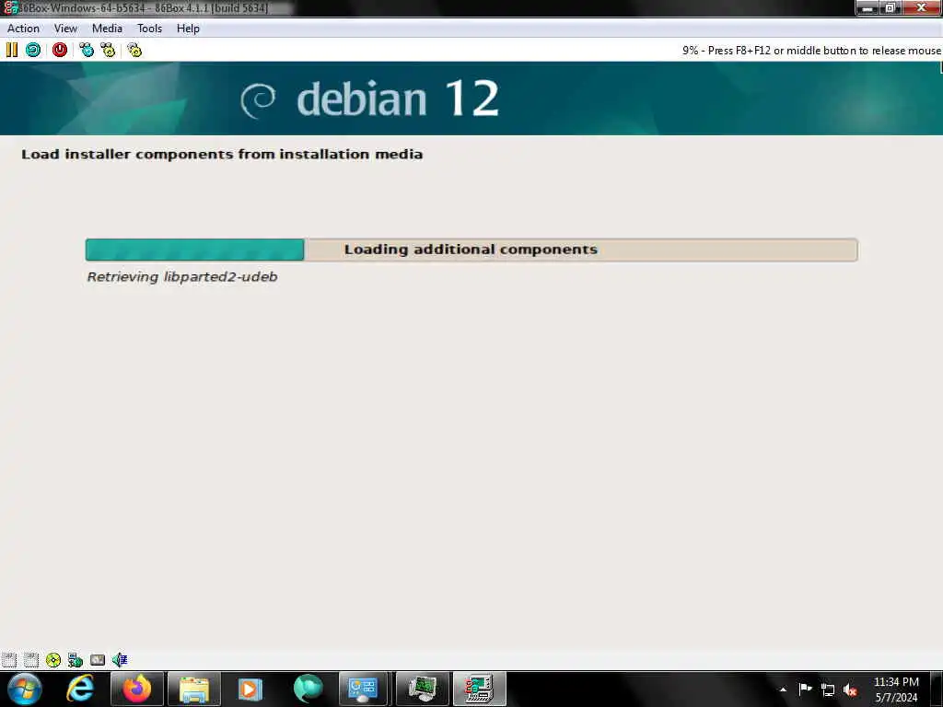Open the Help menu
This screenshot has height=707, width=943.
point(188,29)
